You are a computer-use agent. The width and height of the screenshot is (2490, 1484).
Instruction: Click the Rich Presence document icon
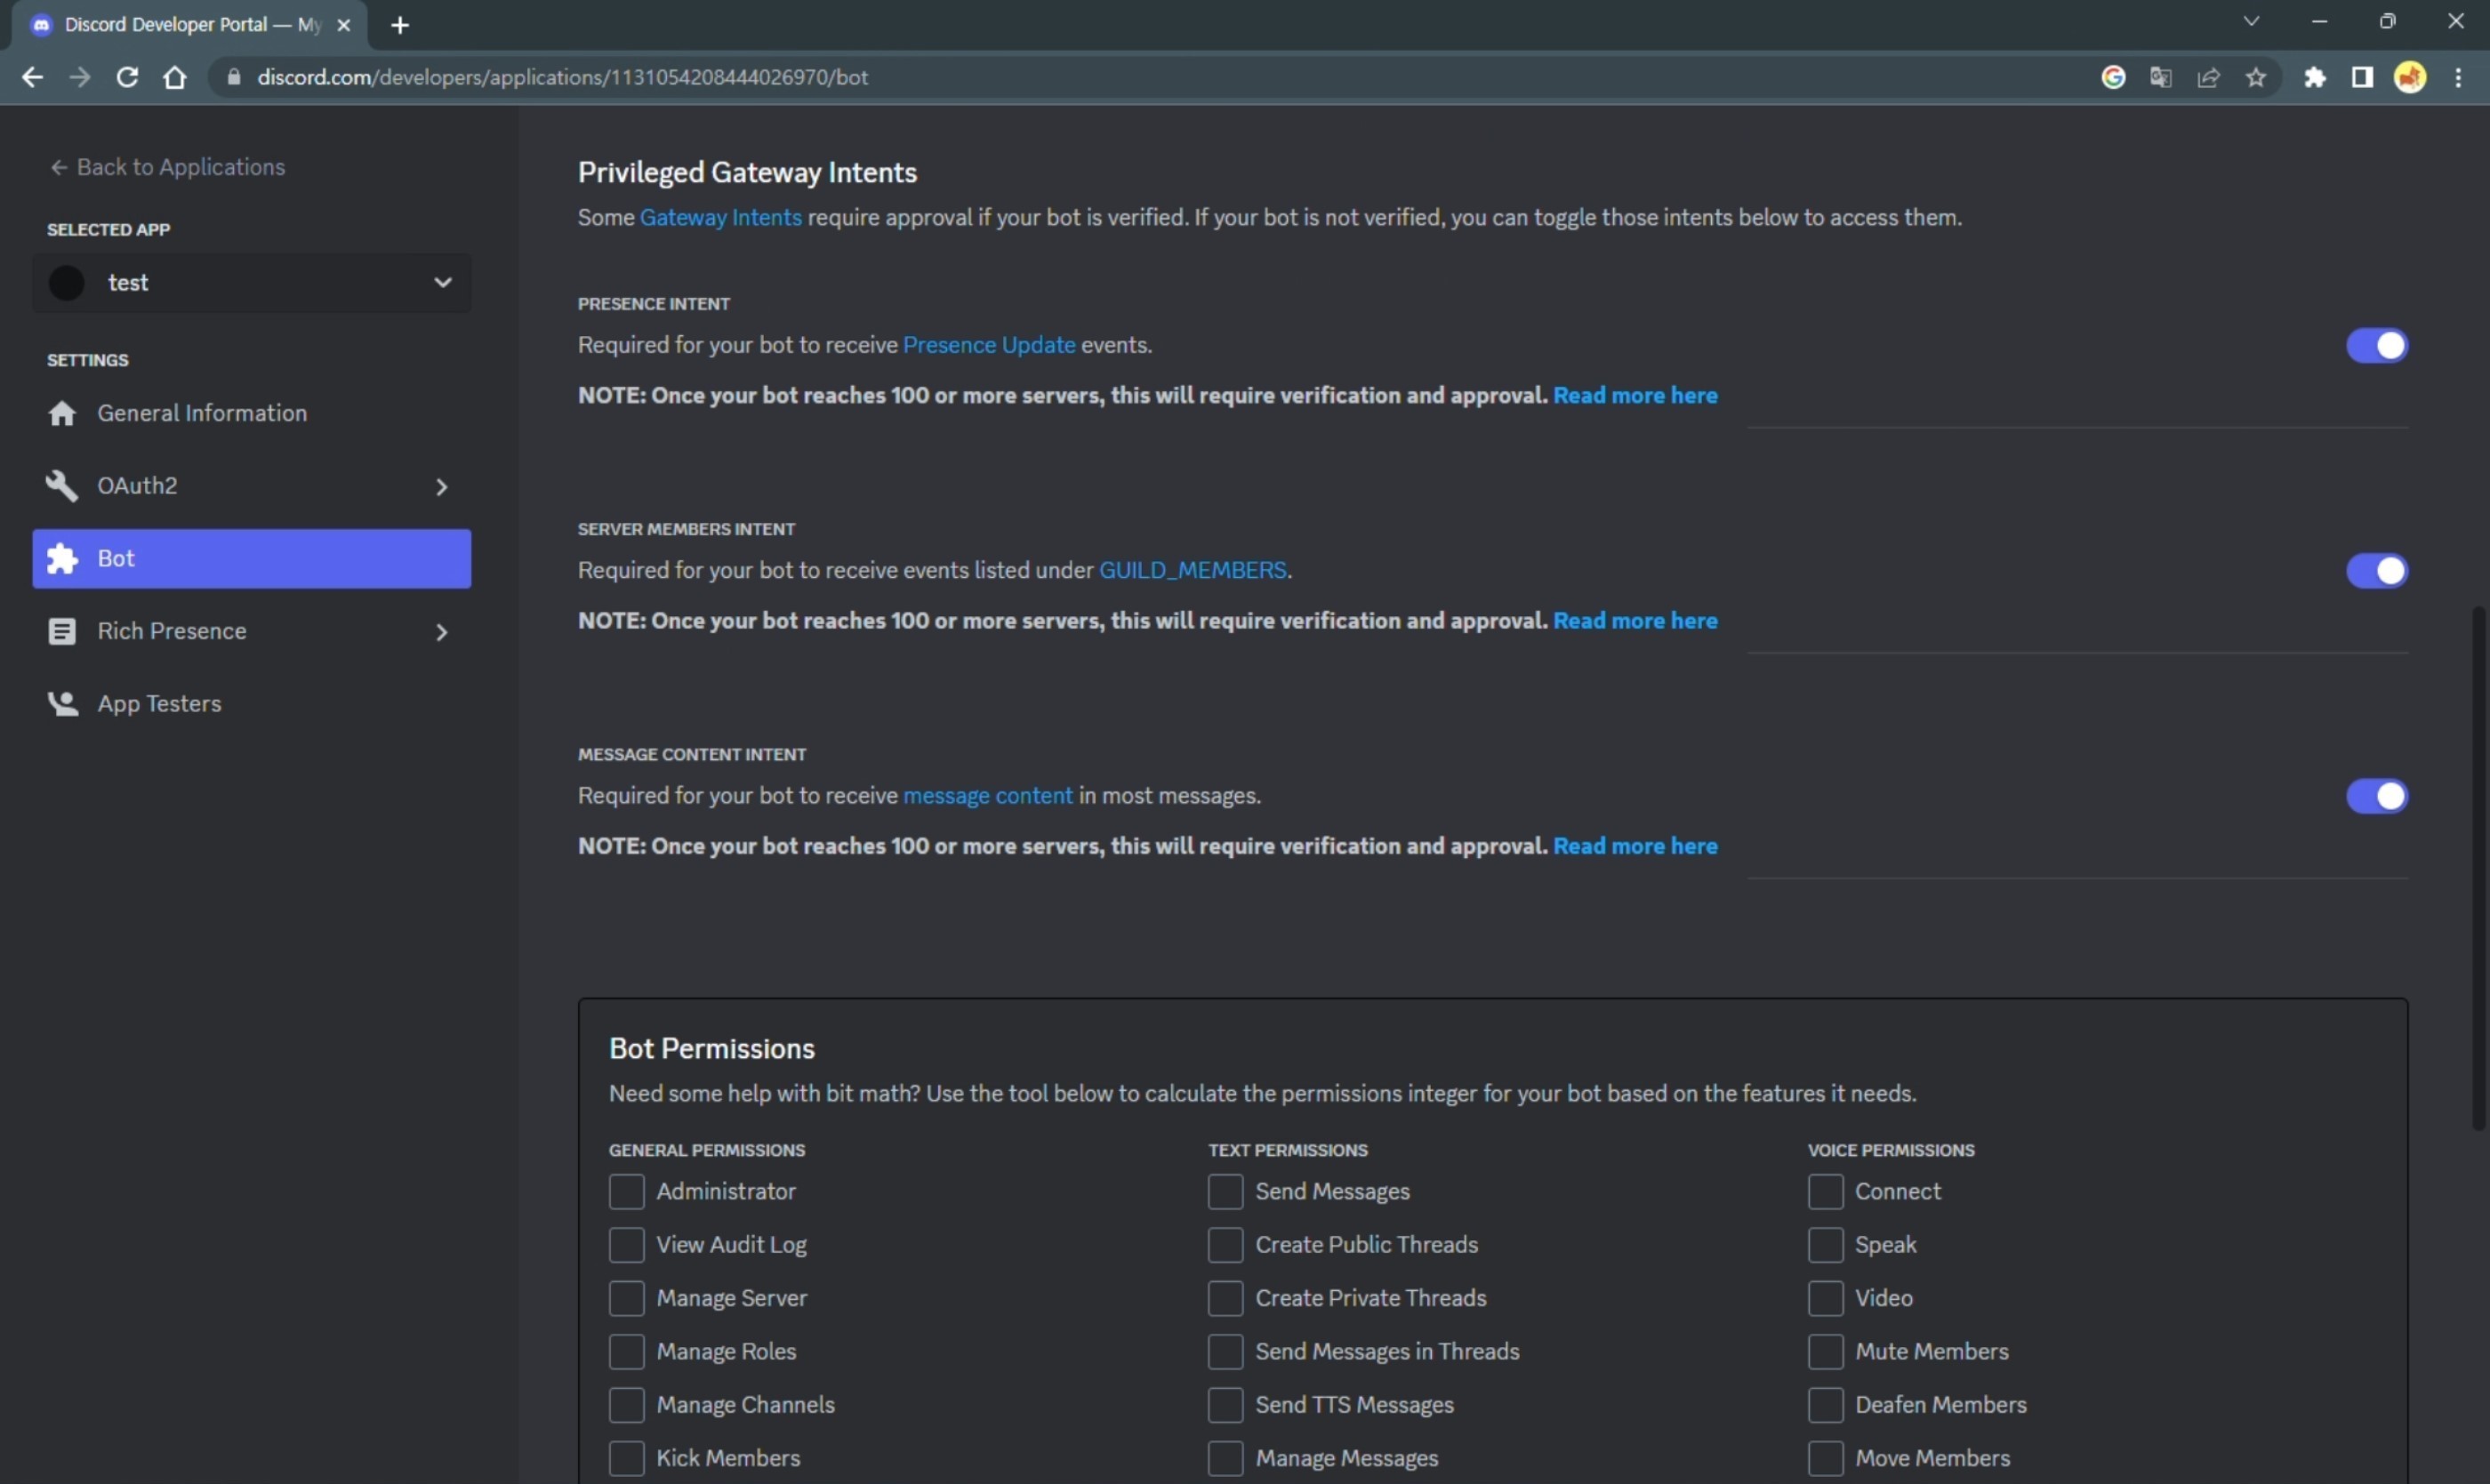tap(62, 631)
